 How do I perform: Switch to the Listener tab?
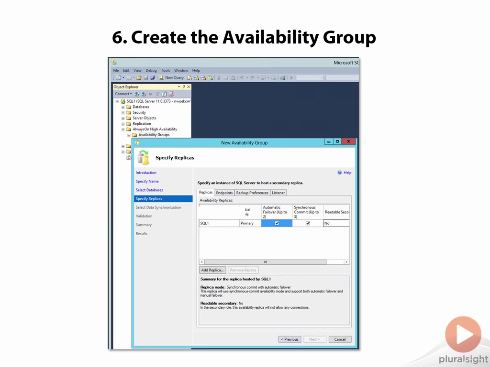click(x=278, y=193)
